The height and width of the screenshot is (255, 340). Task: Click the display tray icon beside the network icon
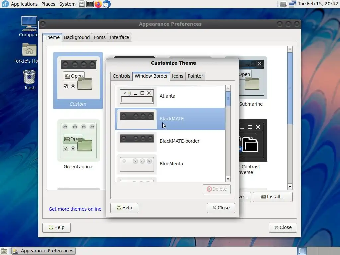pos(283,4)
